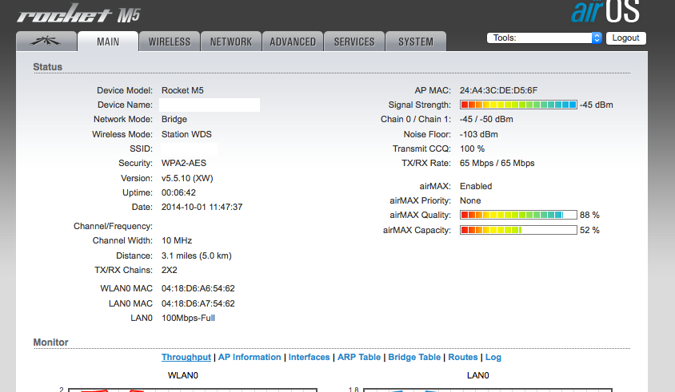Switch to the SYSTEM tab

[416, 42]
